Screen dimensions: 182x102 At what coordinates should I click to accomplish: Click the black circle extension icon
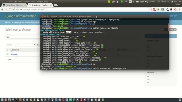171,9
